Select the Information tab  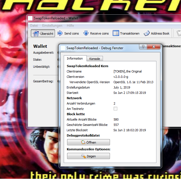point(75,58)
